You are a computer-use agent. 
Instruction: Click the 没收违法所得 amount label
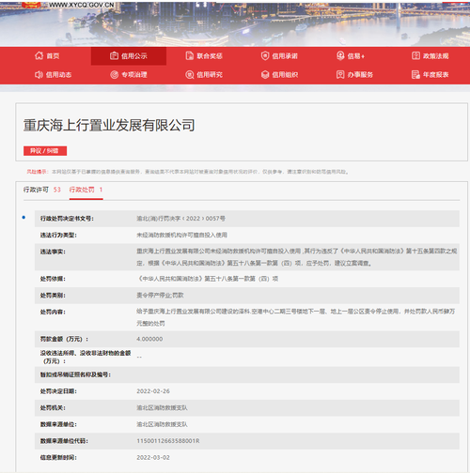click(86, 357)
